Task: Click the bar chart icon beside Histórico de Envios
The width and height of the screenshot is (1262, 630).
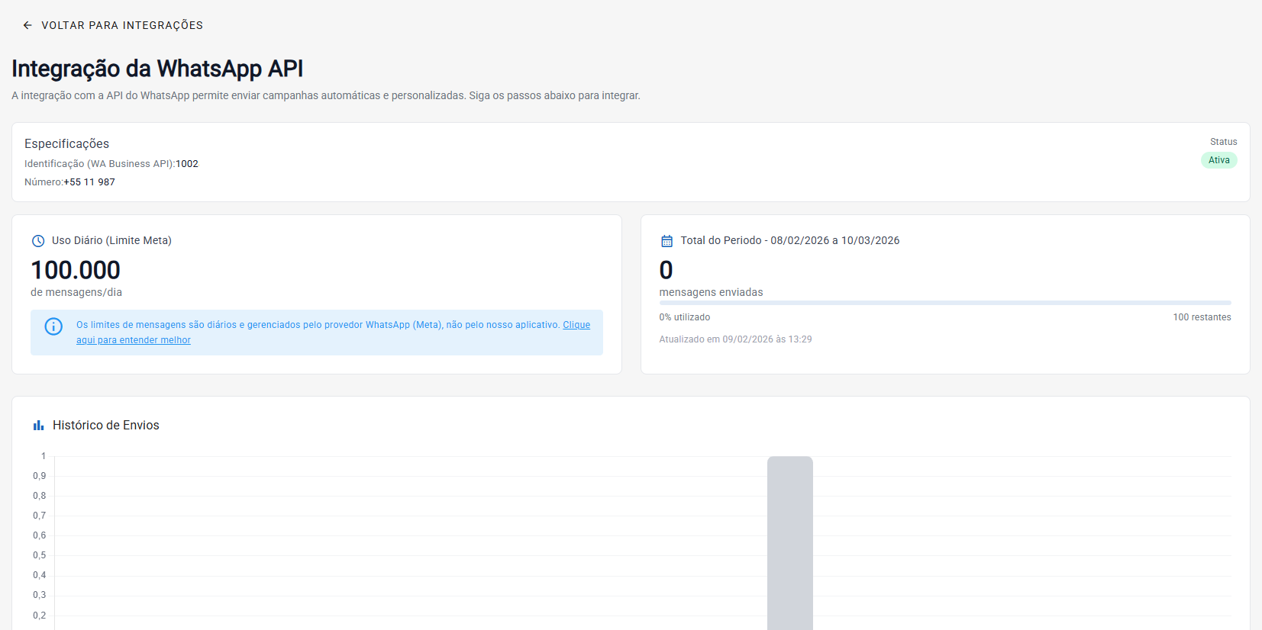Action: [38, 426]
